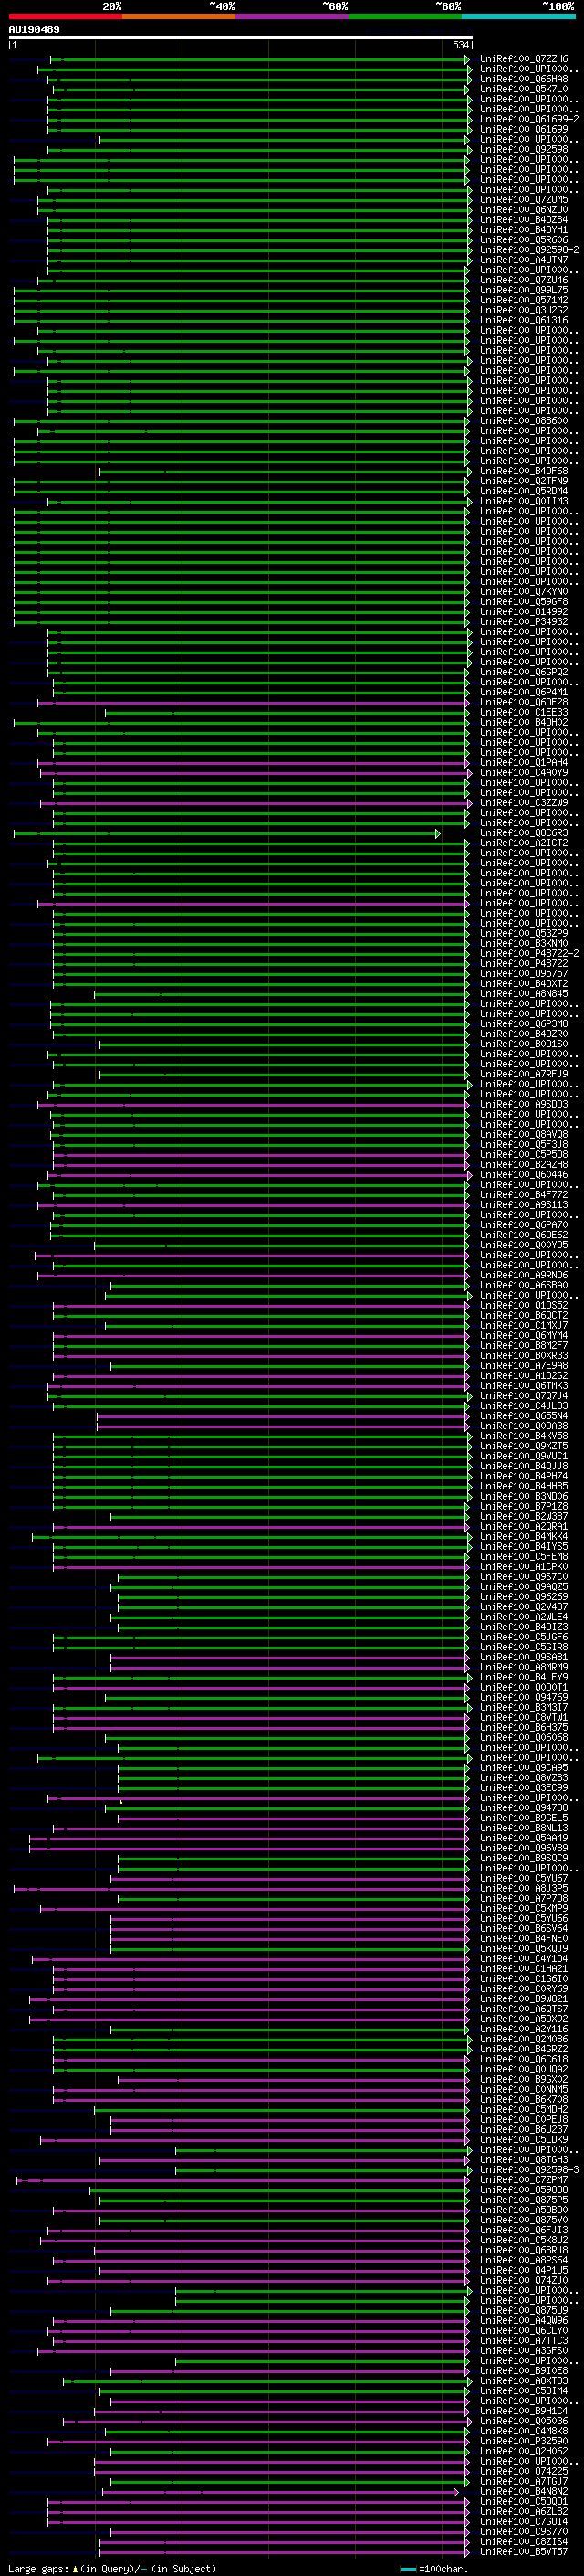The height and width of the screenshot is (2576, 584).
Task: Select the query name AU190489
Action: 34,30
